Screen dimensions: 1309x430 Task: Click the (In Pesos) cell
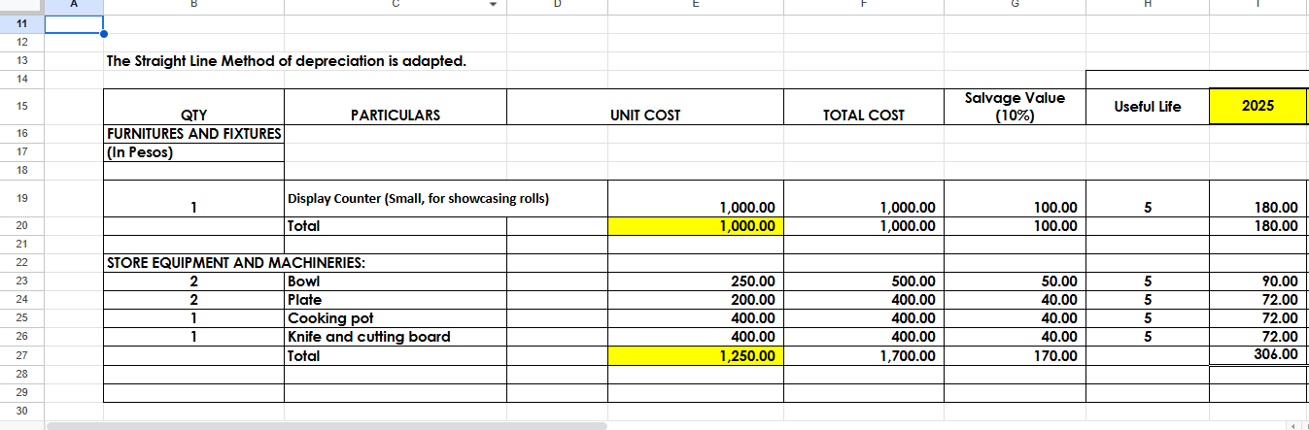pyautogui.click(x=193, y=151)
